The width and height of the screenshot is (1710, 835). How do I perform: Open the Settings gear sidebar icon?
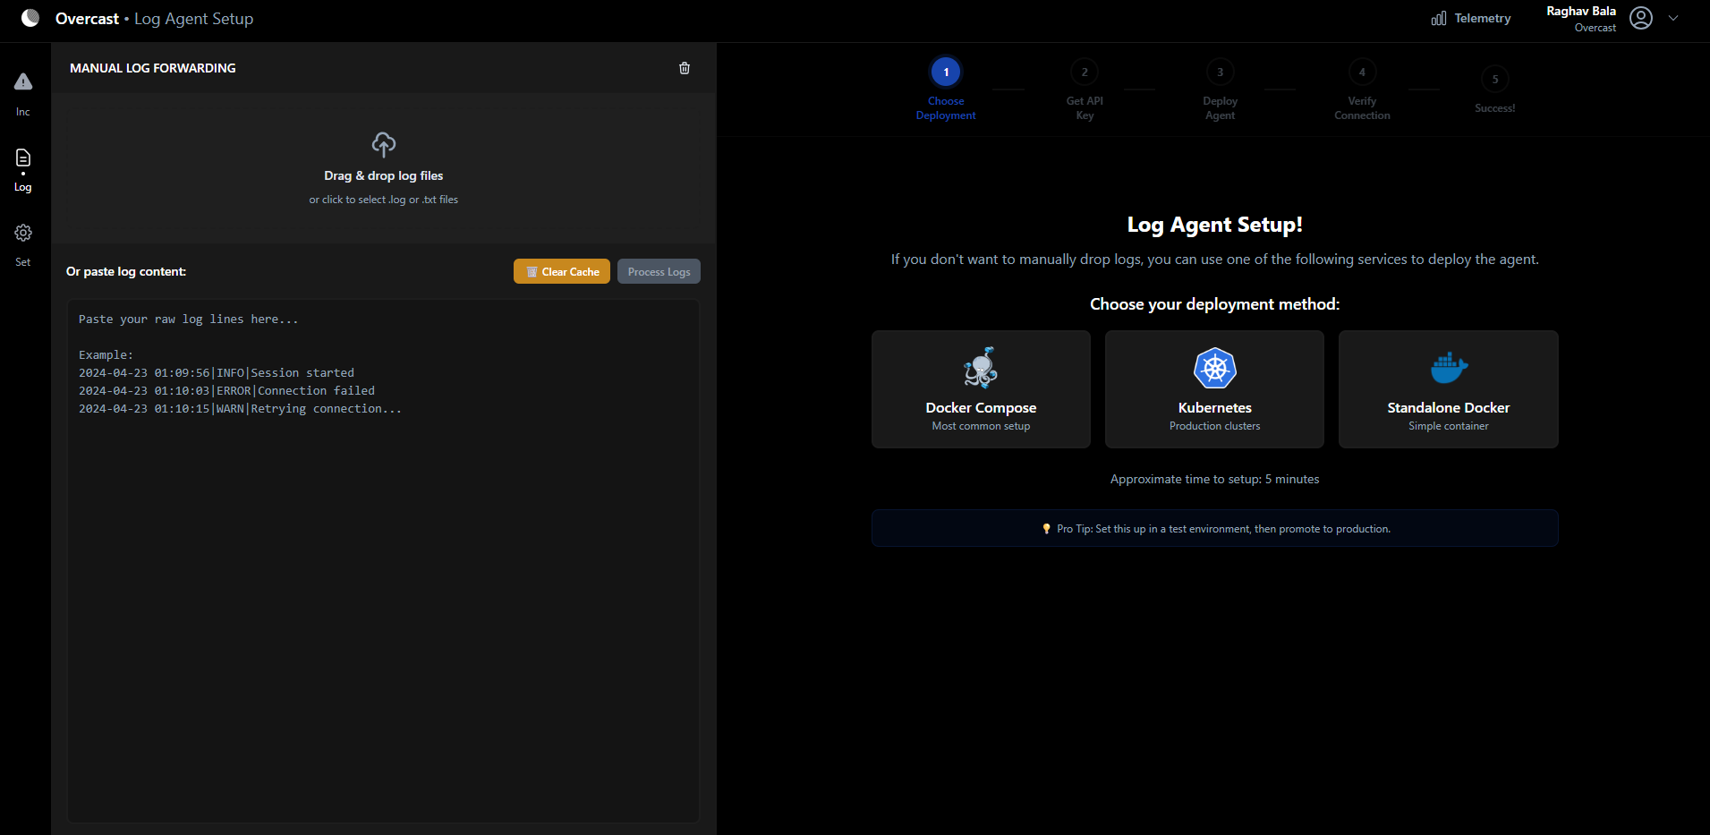tap(23, 233)
